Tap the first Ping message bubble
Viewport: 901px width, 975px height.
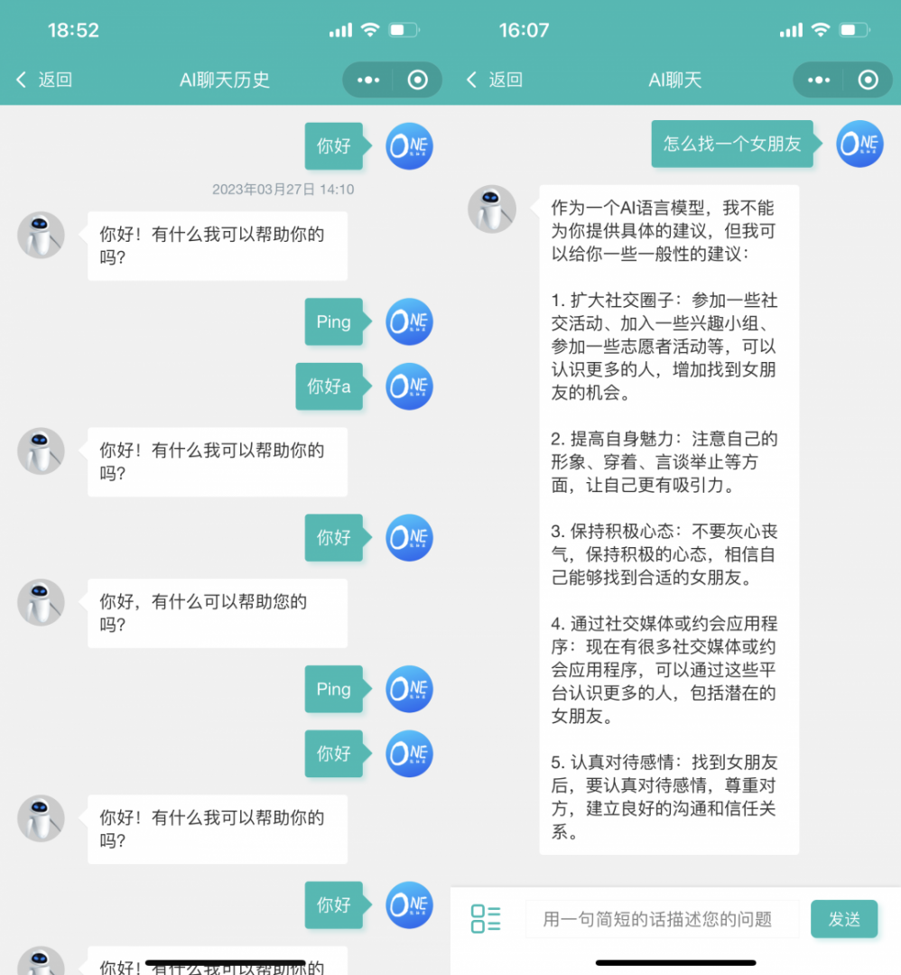333,322
